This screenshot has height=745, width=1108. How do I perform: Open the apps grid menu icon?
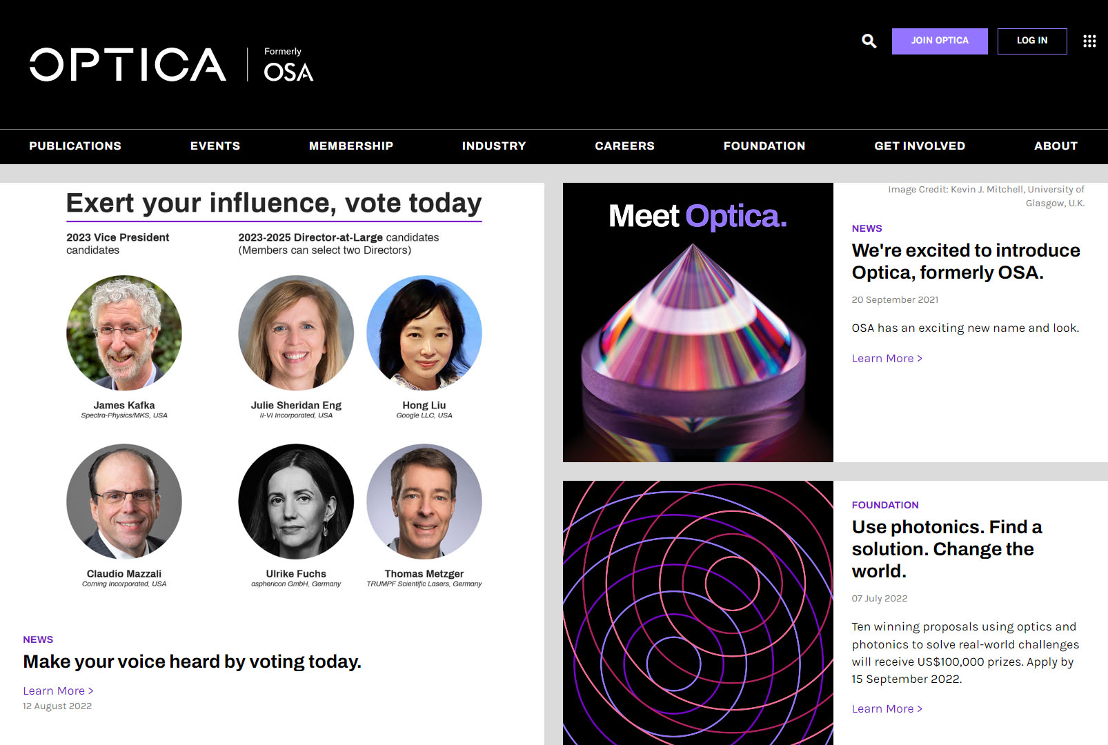(x=1089, y=41)
